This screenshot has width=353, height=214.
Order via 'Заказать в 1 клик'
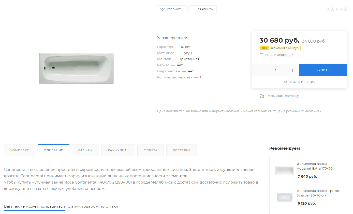299,82
